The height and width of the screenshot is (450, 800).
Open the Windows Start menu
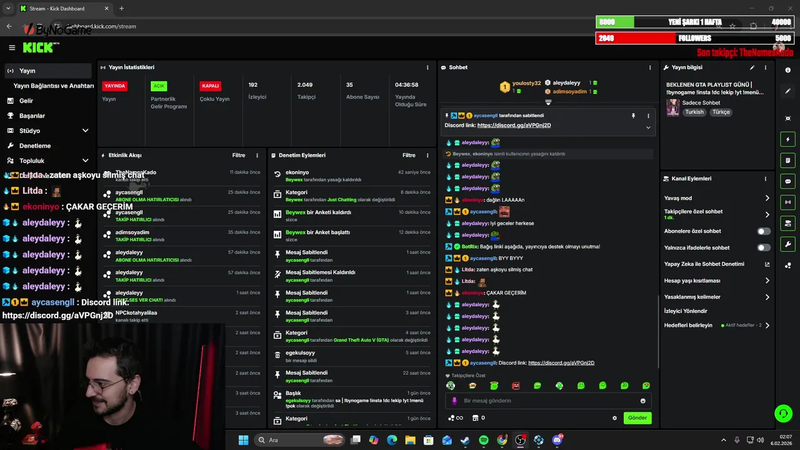pos(243,440)
